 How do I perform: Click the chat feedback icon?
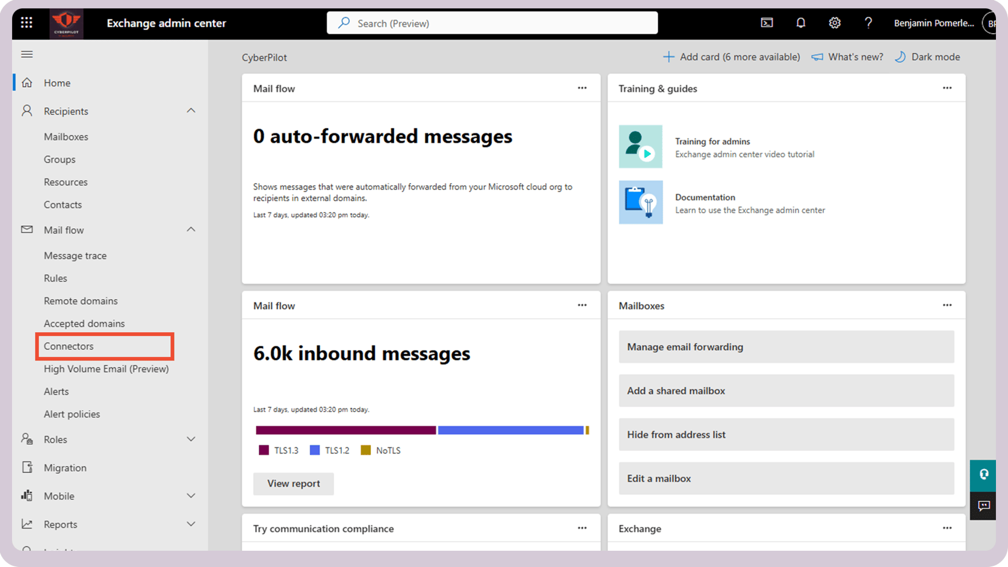pyautogui.click(x=983, y=506)
